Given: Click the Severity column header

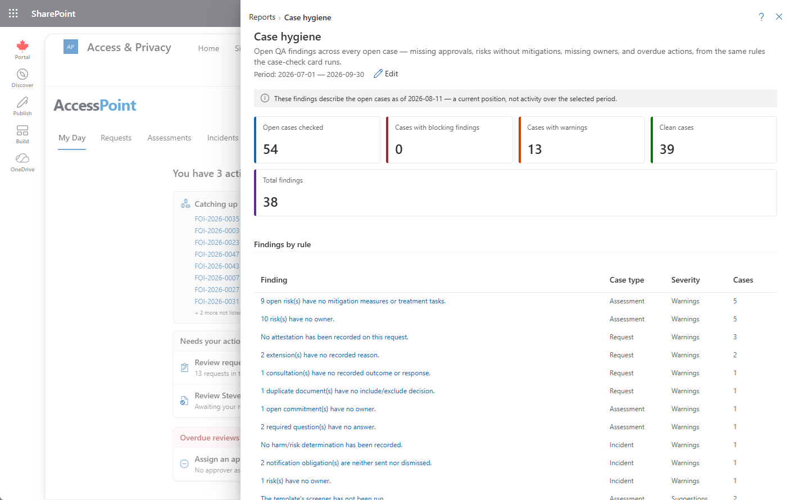Looking at the screenshot, I should (685, 280).
